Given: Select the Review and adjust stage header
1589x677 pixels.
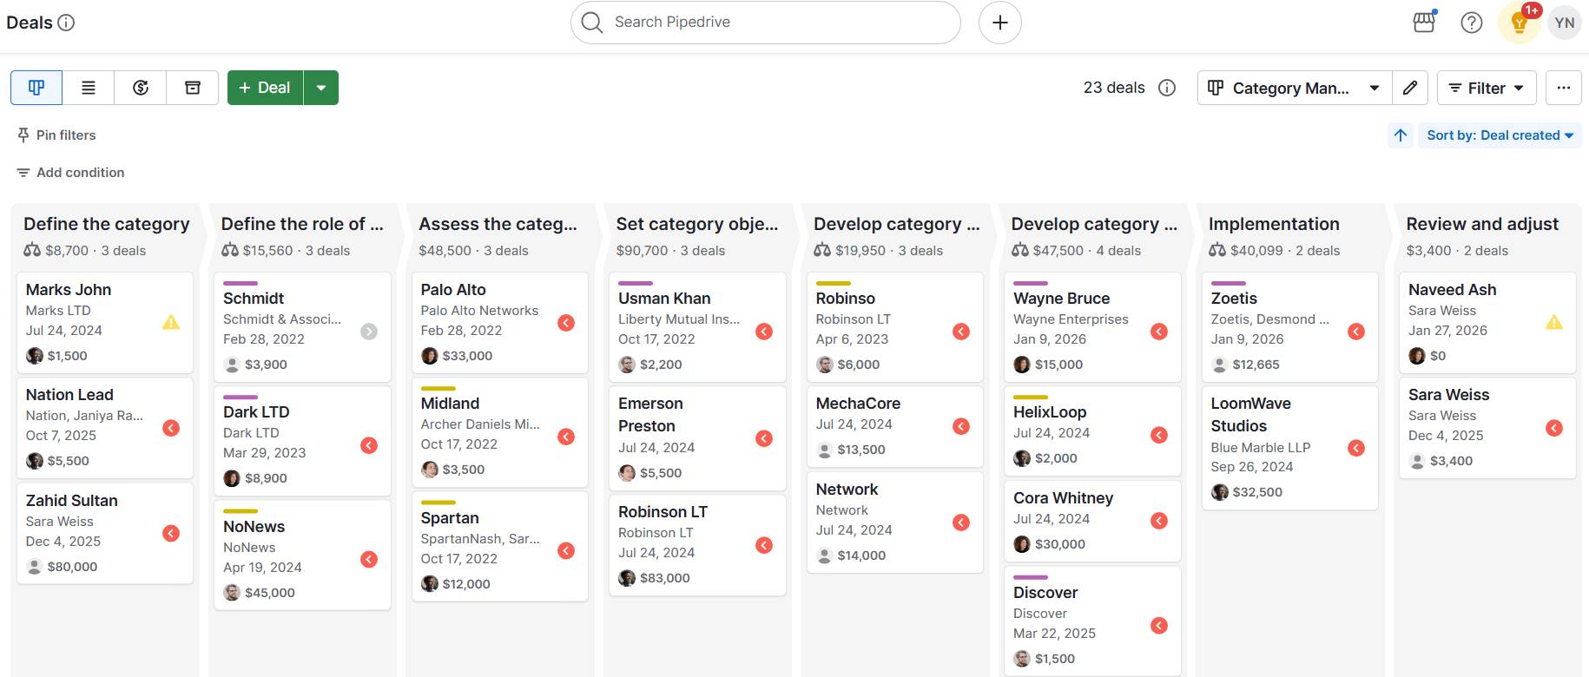Looking at the screenshot, I should (x=1482, y=224).
